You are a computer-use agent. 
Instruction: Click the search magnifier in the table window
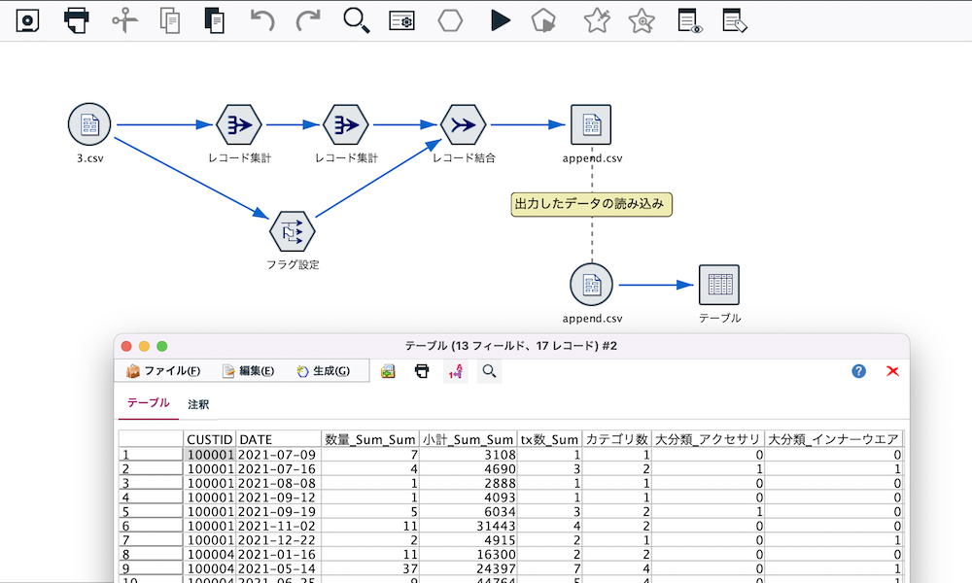(489, 370)
